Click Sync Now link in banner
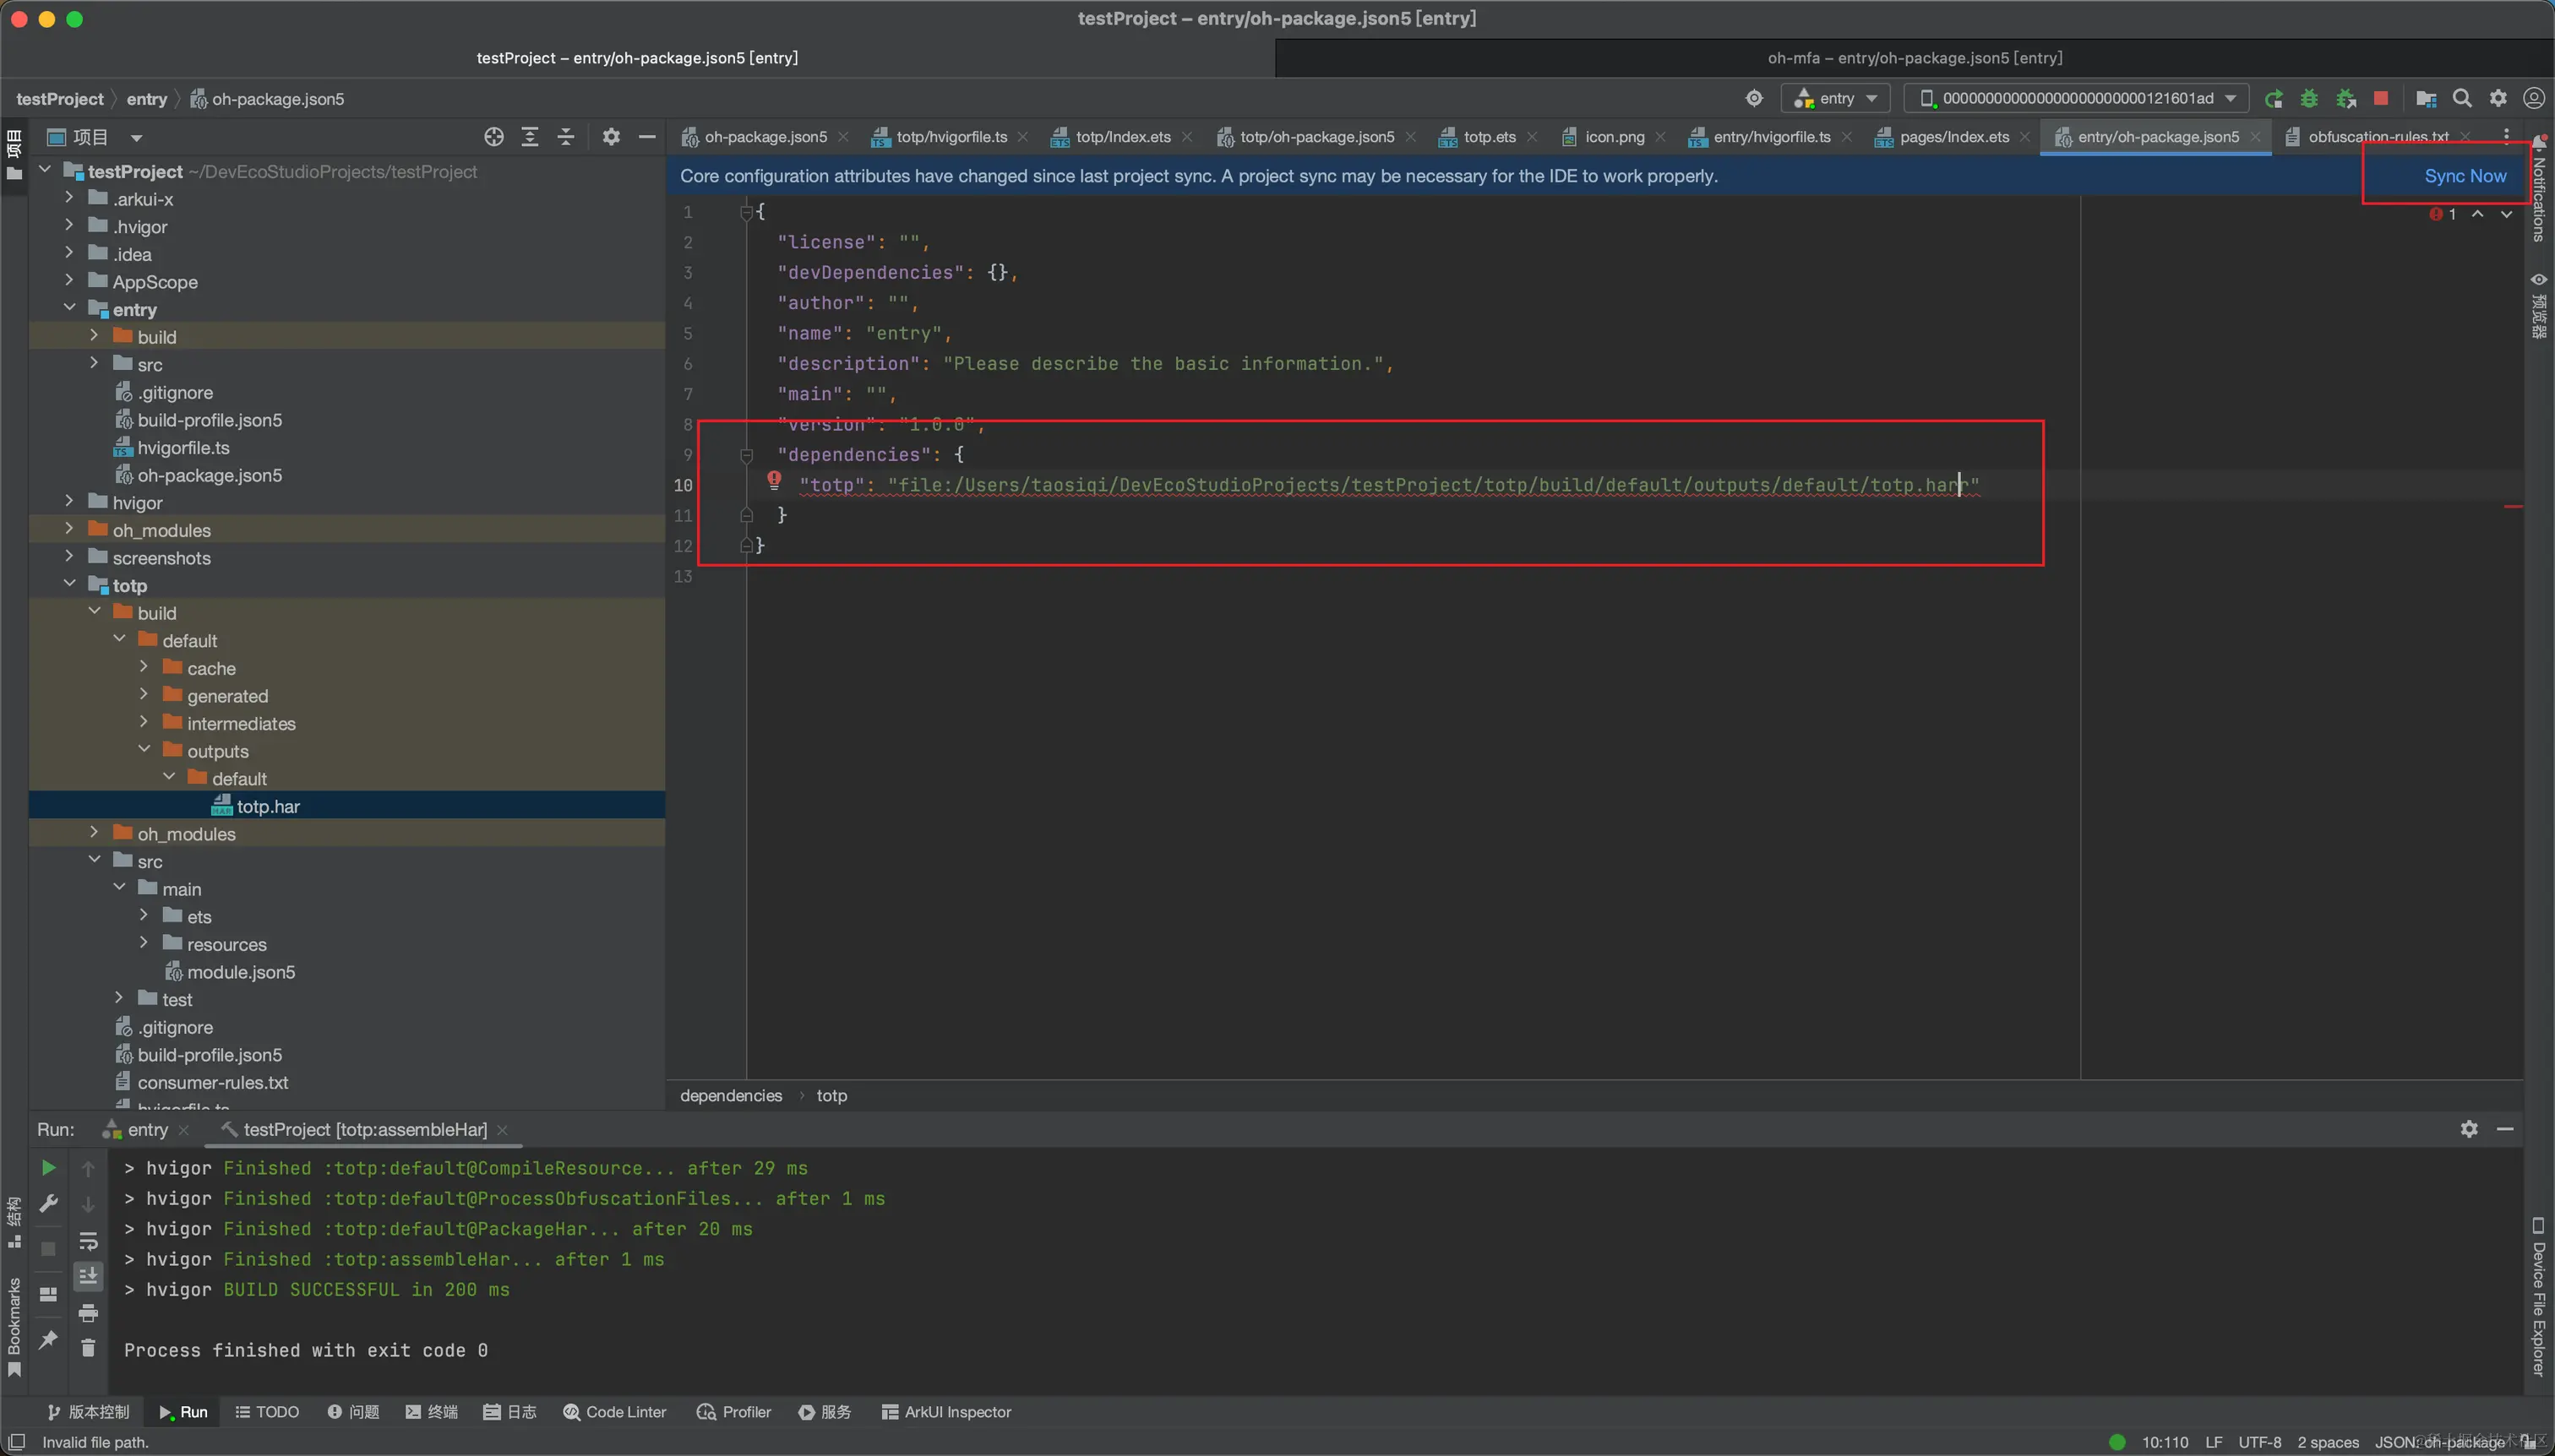This screenshot has width=2555, height=1456. [2465, 176]
